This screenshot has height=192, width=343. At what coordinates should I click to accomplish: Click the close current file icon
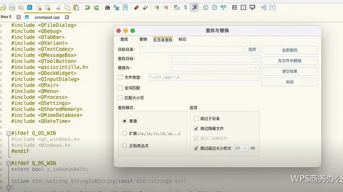(39, 8)
